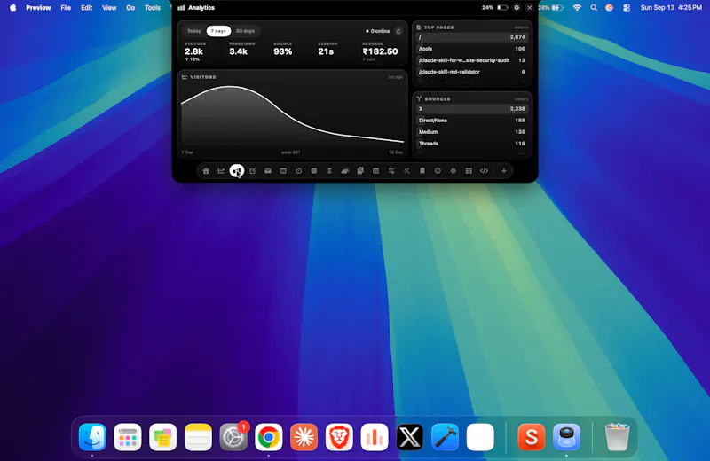Open the hourglass icon in the toolbar
Viewport: 710px width, 461px height.
[329, 171]
